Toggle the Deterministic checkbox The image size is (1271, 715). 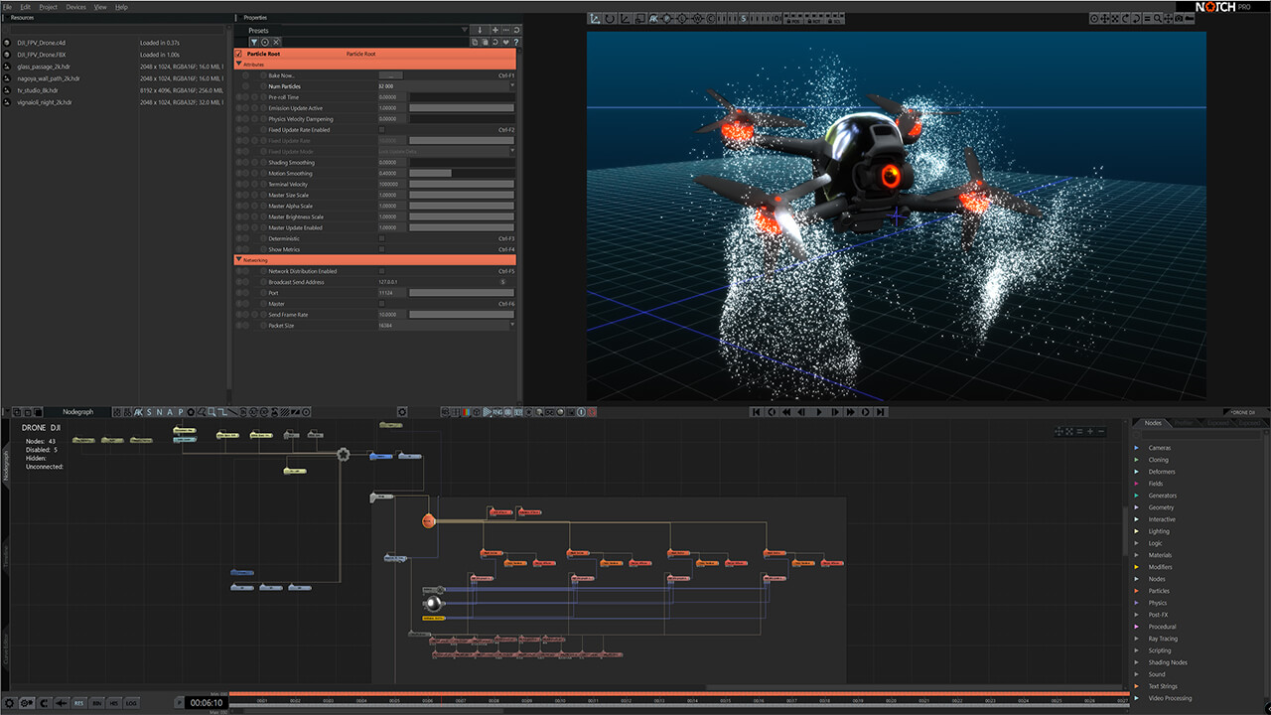(381, 238)
